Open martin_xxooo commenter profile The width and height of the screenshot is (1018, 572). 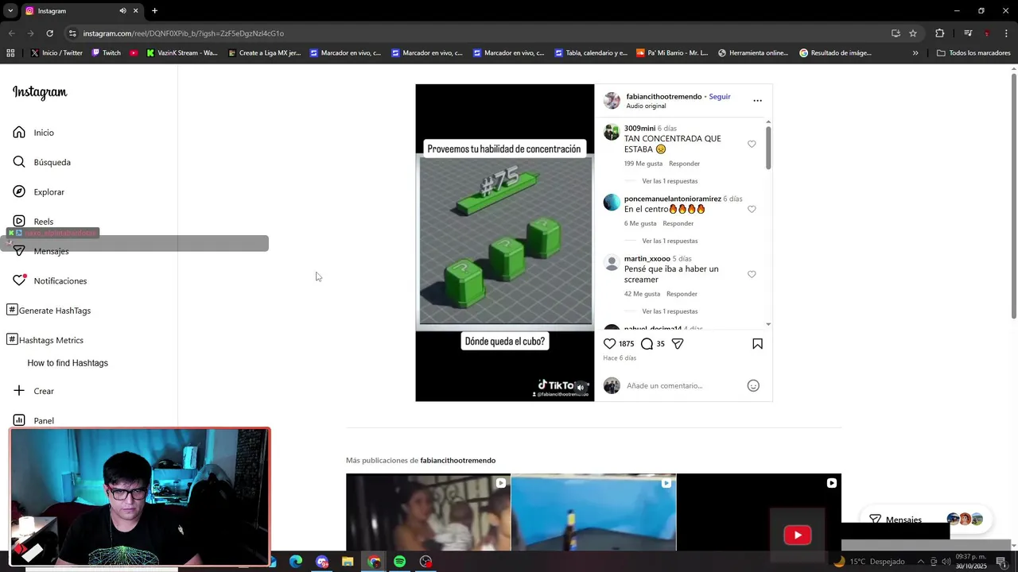pos(647,259)
